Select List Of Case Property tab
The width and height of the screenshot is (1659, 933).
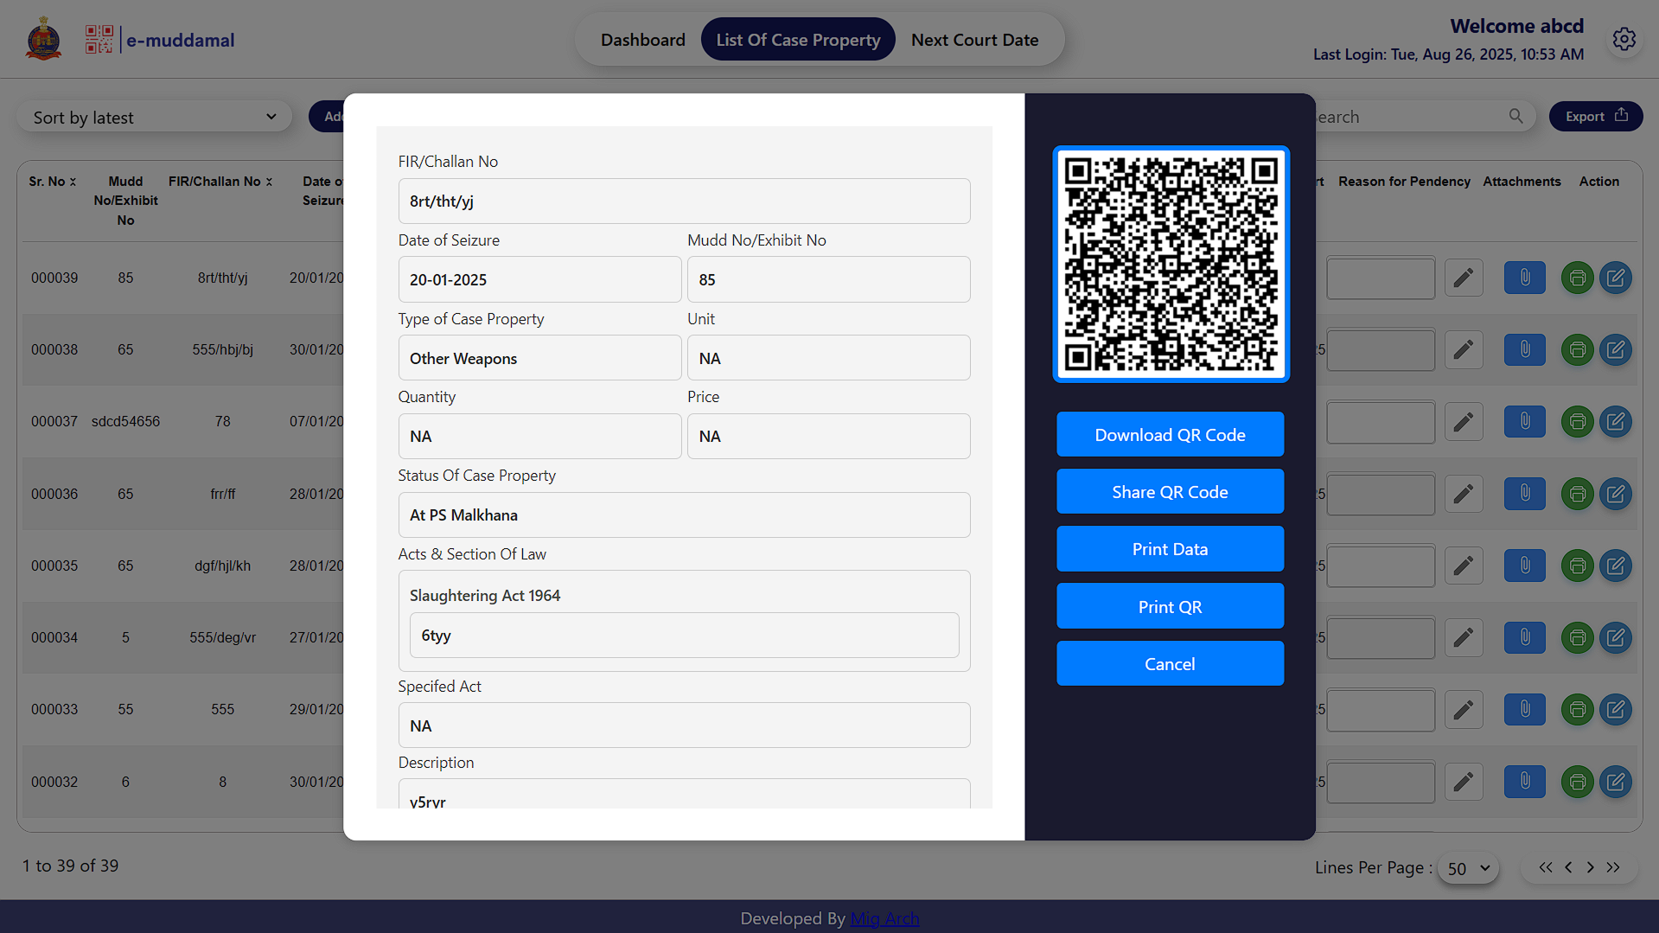(x=798, y=40)
